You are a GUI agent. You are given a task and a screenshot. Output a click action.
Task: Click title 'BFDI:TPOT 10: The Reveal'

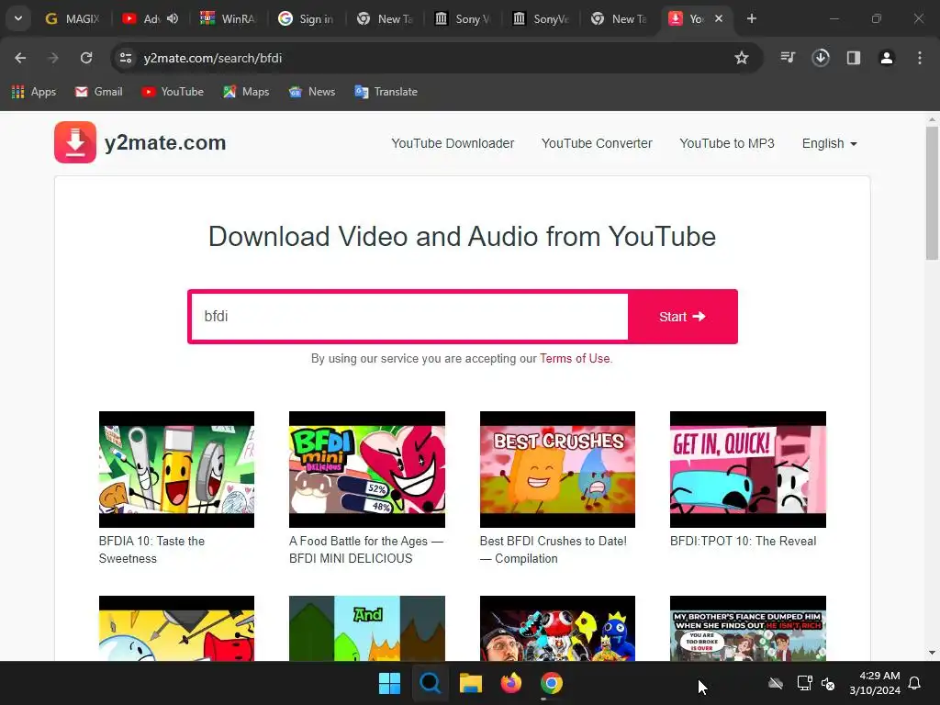[x=743, y=541]
